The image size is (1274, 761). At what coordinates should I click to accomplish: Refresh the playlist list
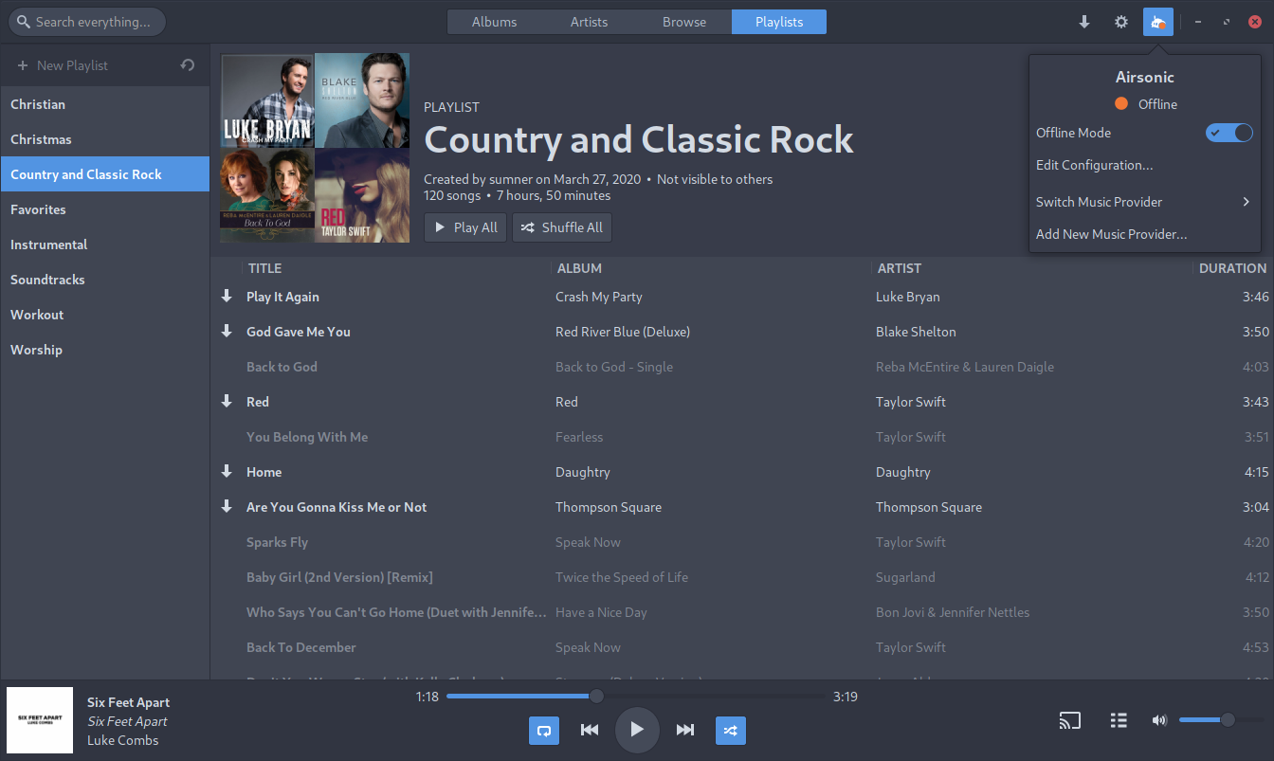point(188,65)
